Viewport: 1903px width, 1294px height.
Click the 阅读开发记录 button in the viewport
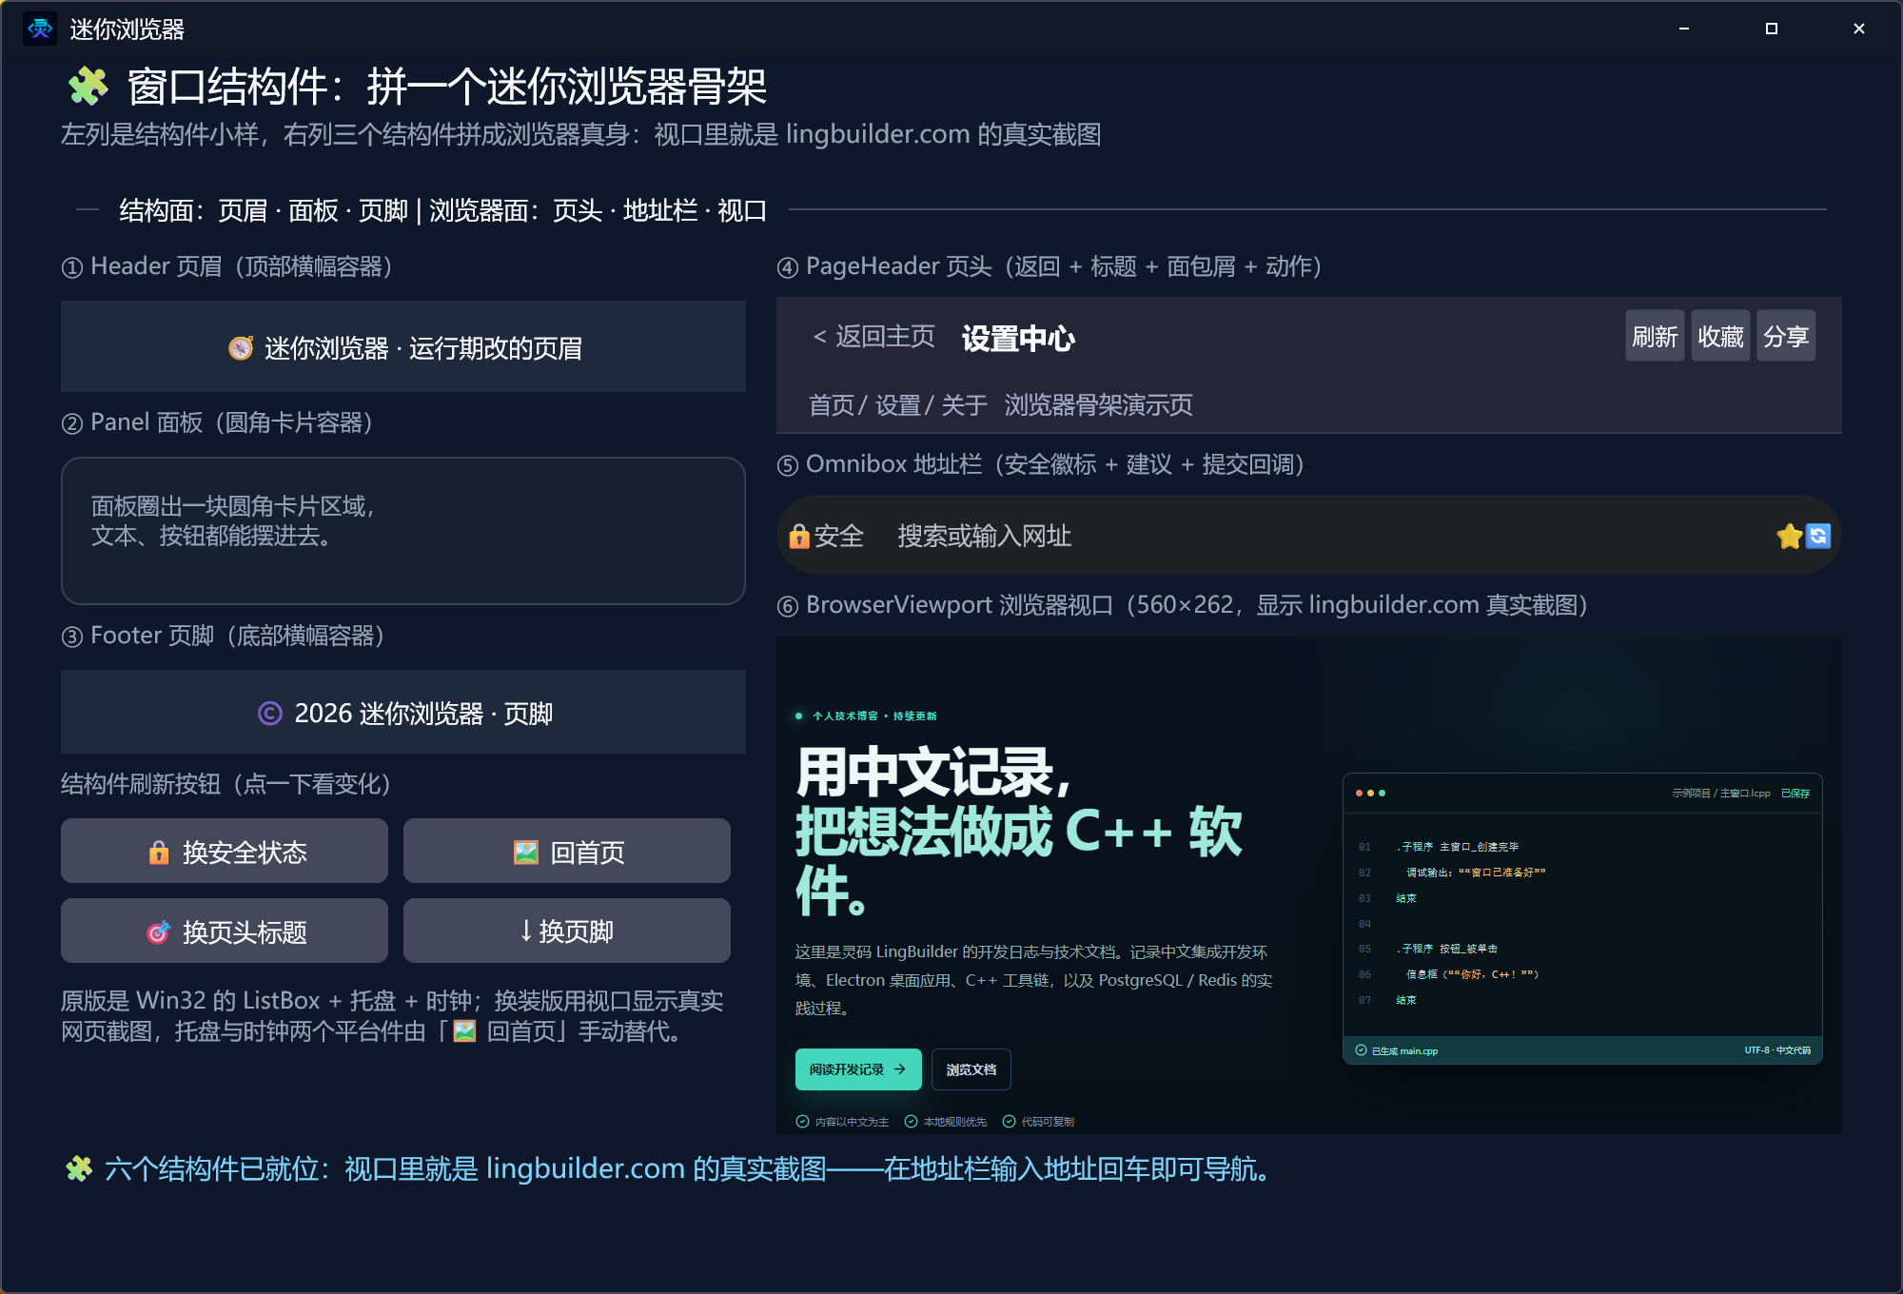pyautogui.click(x=858, y=1069)
